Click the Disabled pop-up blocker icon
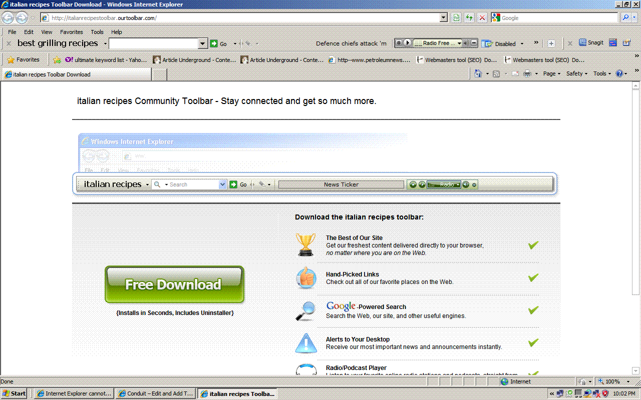The width and height of the screenshot is (641, 400). 487,43
